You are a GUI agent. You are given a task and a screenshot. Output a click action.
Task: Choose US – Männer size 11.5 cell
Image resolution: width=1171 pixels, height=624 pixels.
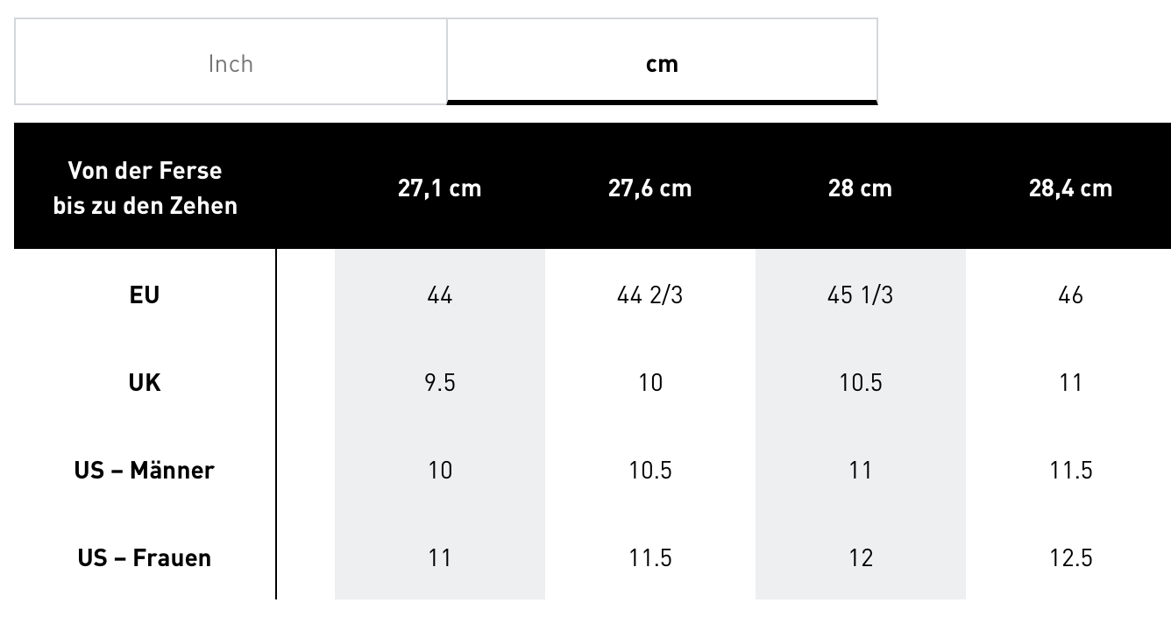(1070, 470)
